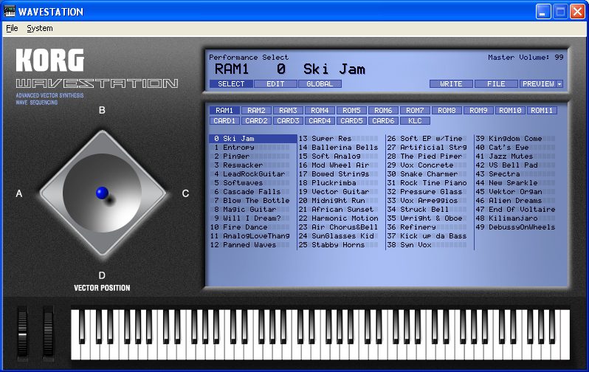Minimize the WAVESTATION window
This screenshot has width=589, height=372.
[542, 11]
